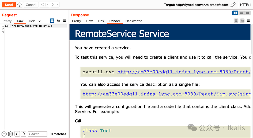Select the Response Raw tab
This screenshot has width=253, height=138.
(x=89, y=21)
